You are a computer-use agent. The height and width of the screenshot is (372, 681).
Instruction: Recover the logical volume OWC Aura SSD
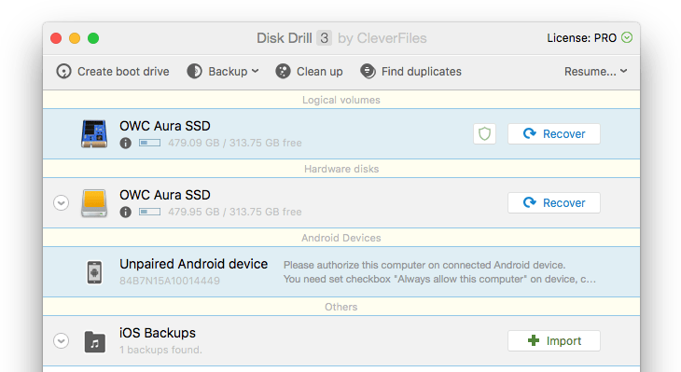tap(554, 133)
